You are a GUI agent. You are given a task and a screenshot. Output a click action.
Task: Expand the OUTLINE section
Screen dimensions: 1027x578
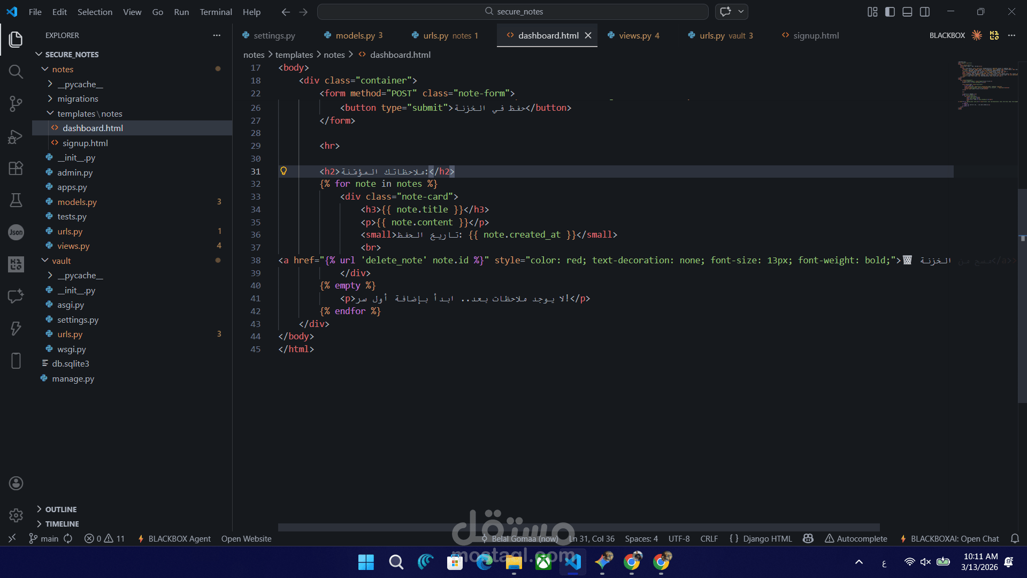pyautogui.click(x=60, y=509)
